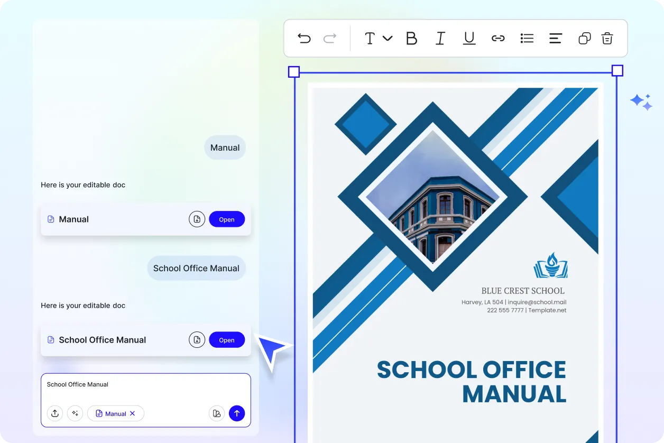Click the small blue diamond shape
Viewport: 664px width, 443px height.
pos(365,124)
